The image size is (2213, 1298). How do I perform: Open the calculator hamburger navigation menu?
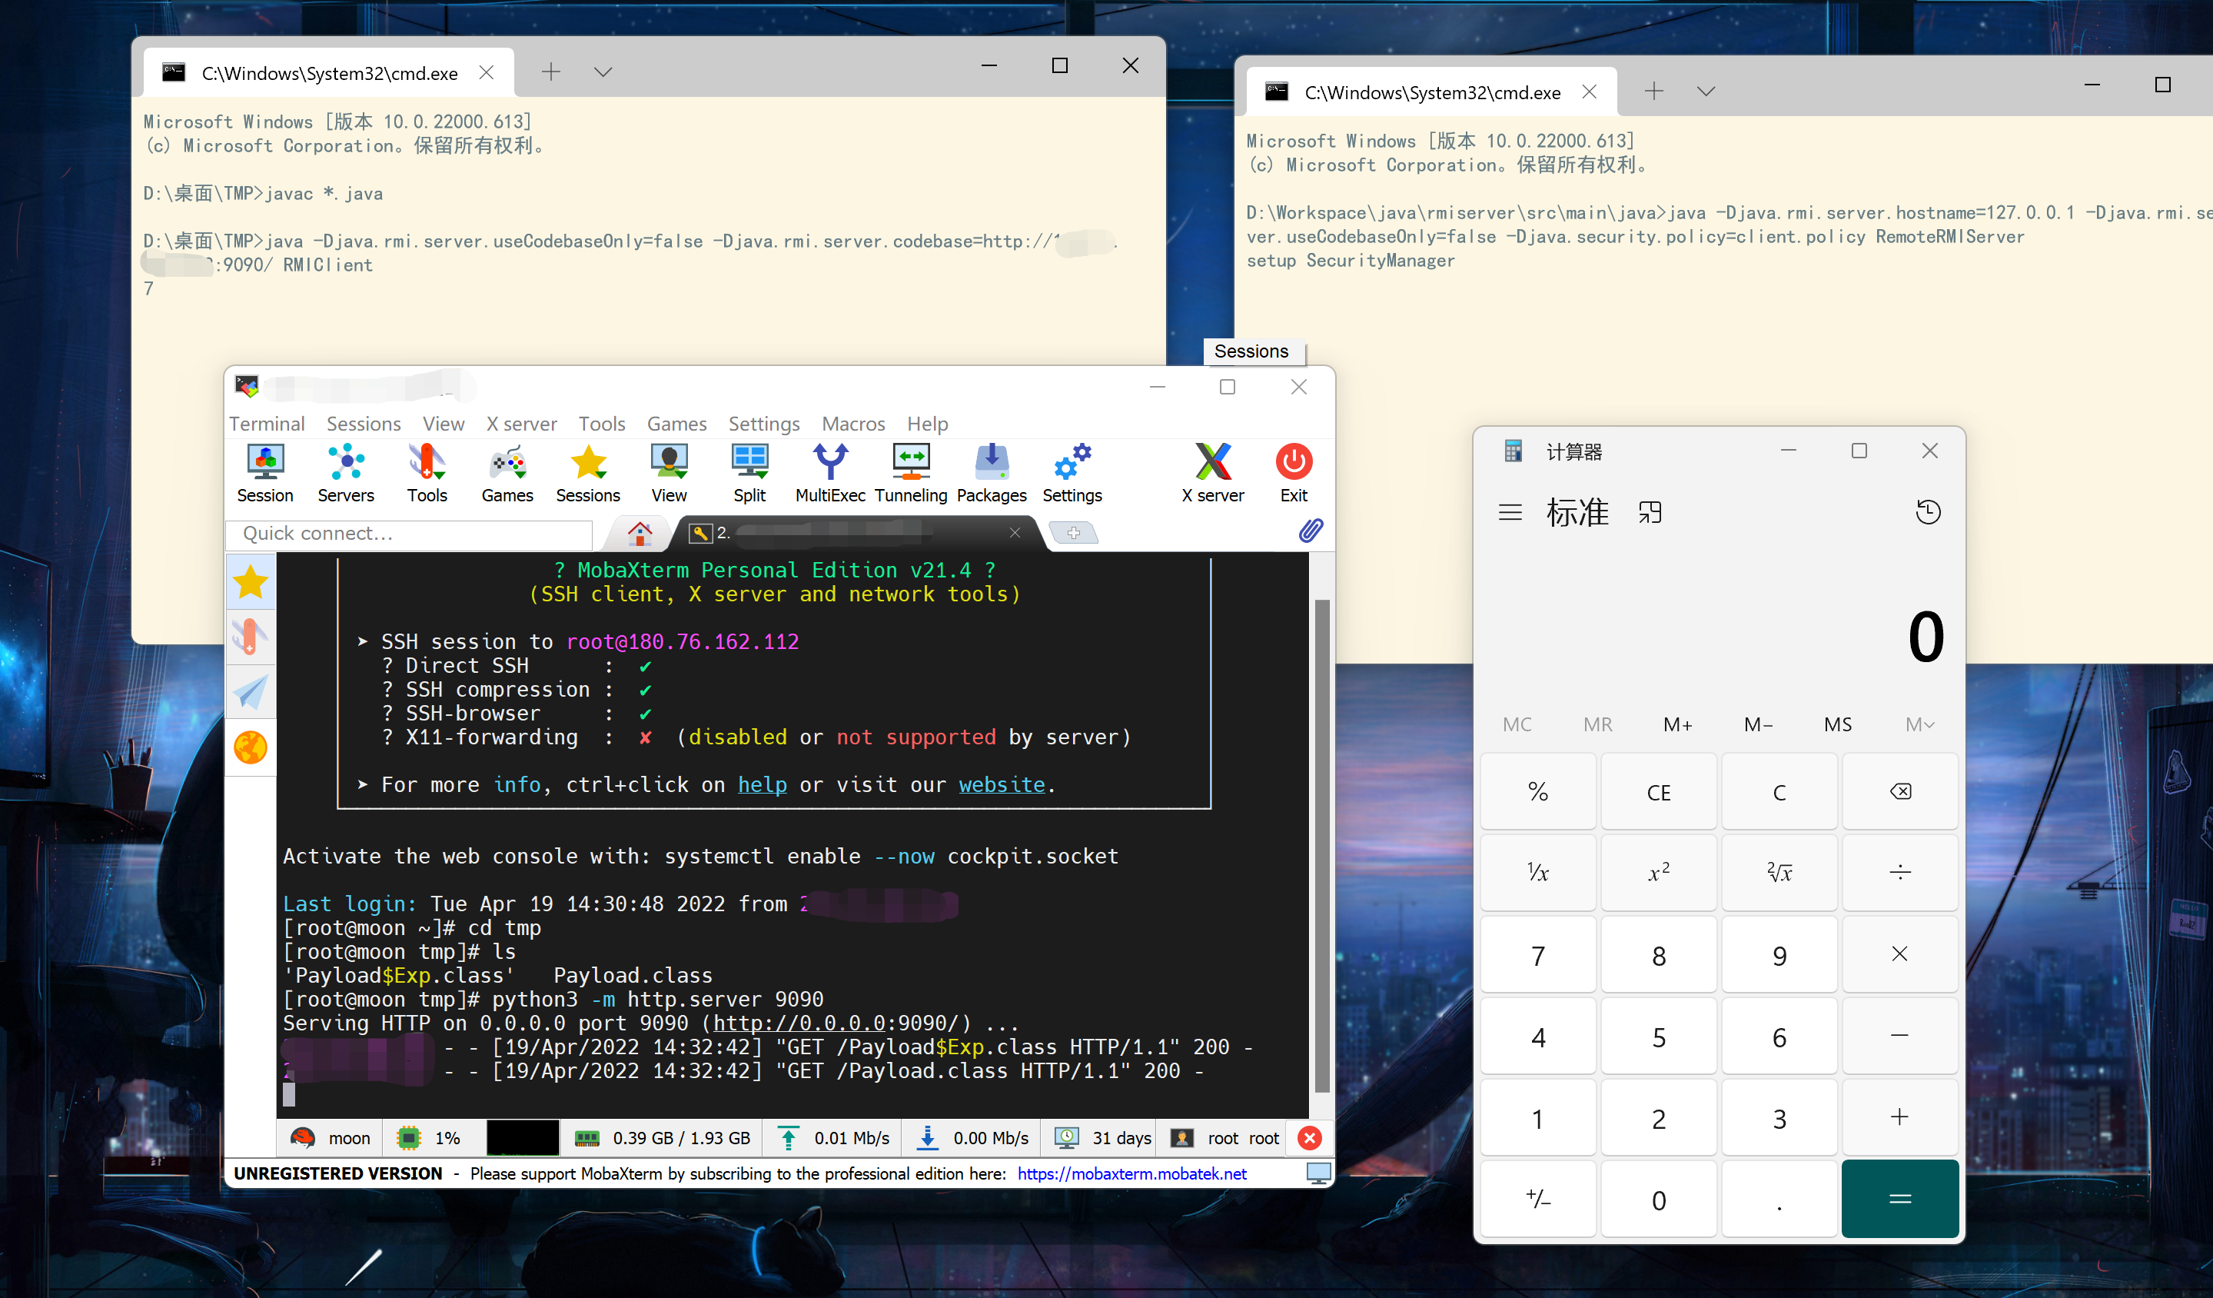pyautogui.click(x=1510, y=512)
